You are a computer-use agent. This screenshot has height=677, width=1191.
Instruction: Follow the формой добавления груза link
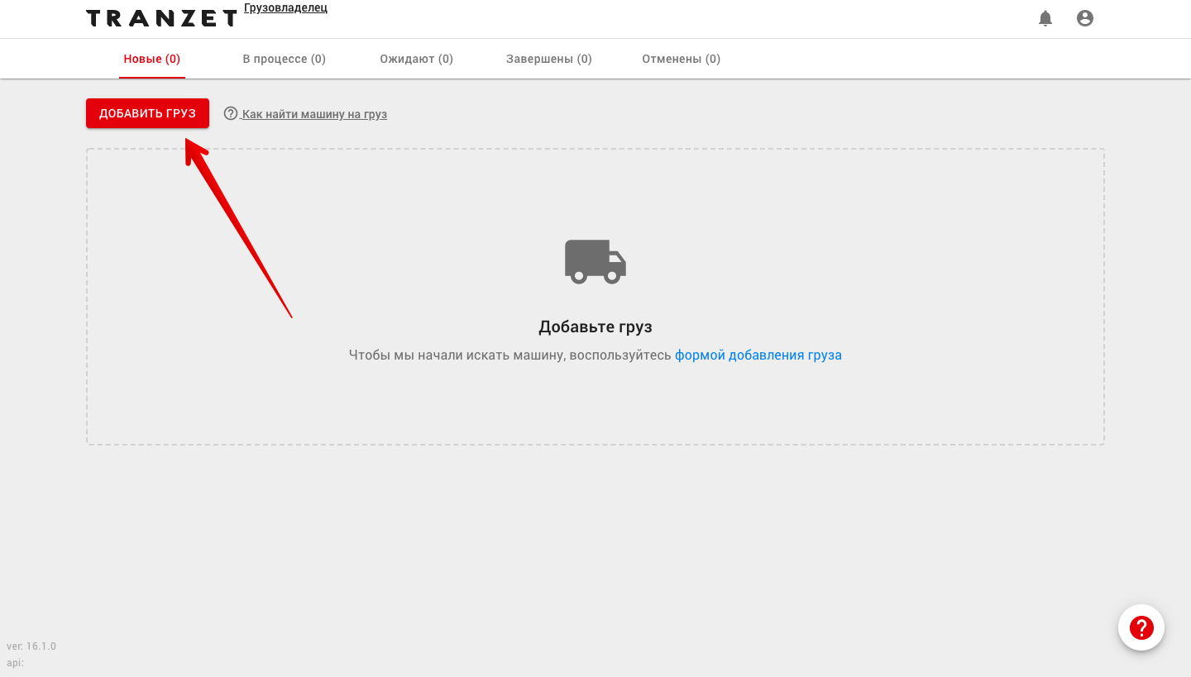[758, 355]
